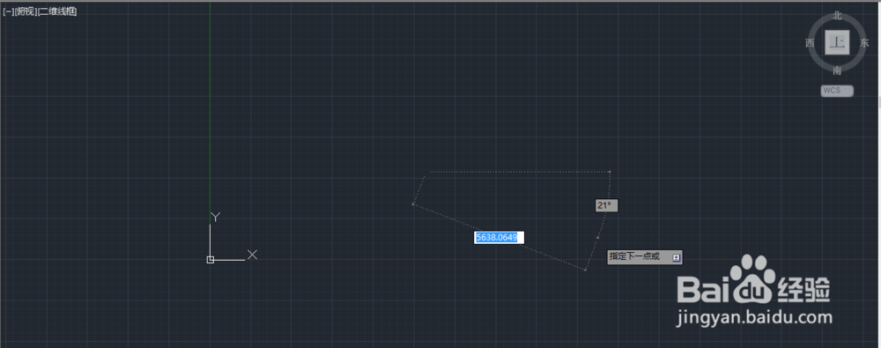Click the 21° angle input box
This screenshot has width=881, height=348.
(607, 206)
